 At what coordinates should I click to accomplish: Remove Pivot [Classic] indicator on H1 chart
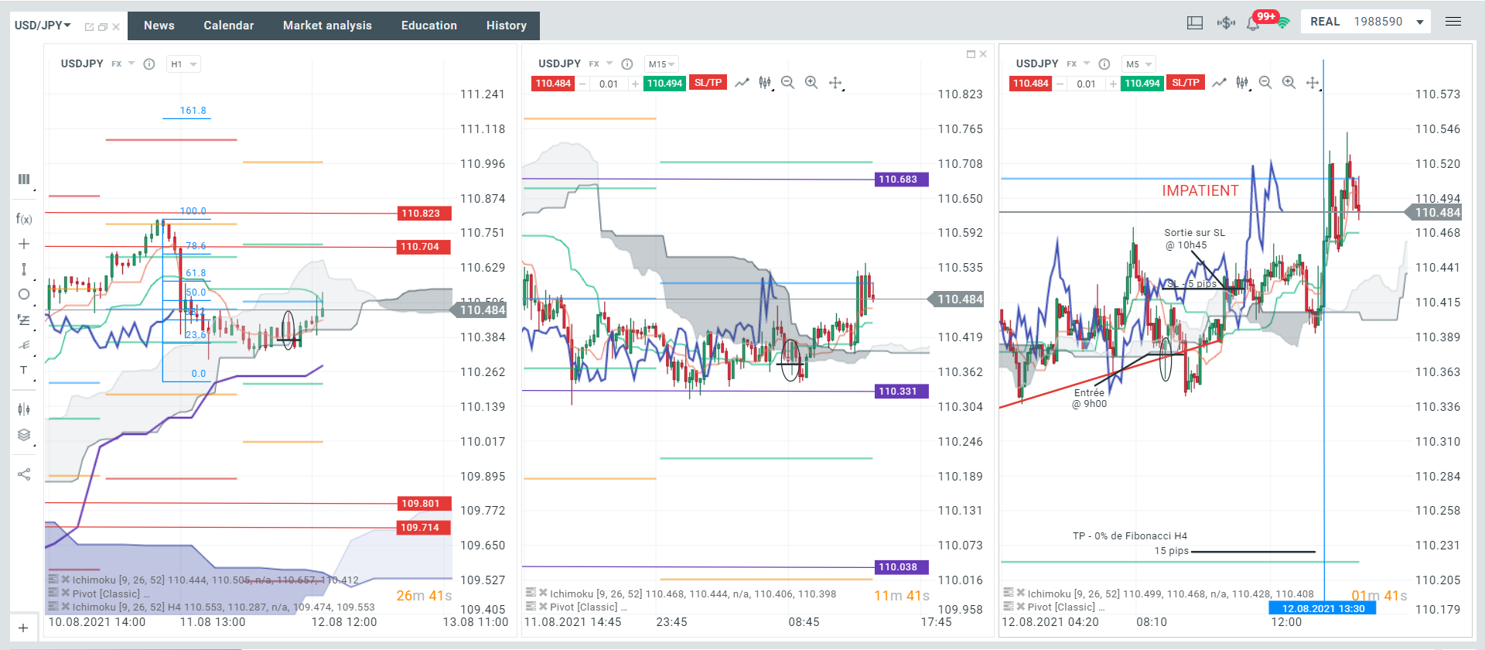[66, 594]
